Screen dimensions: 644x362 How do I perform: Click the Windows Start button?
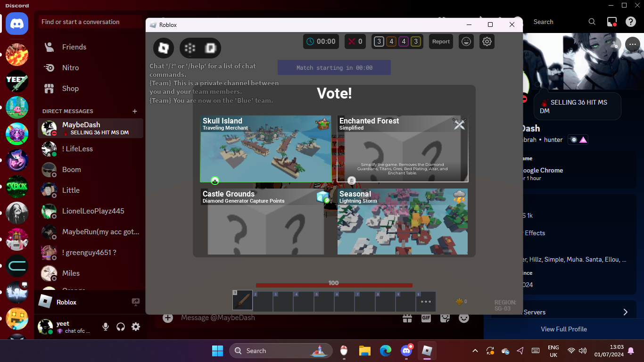[217, 351]
